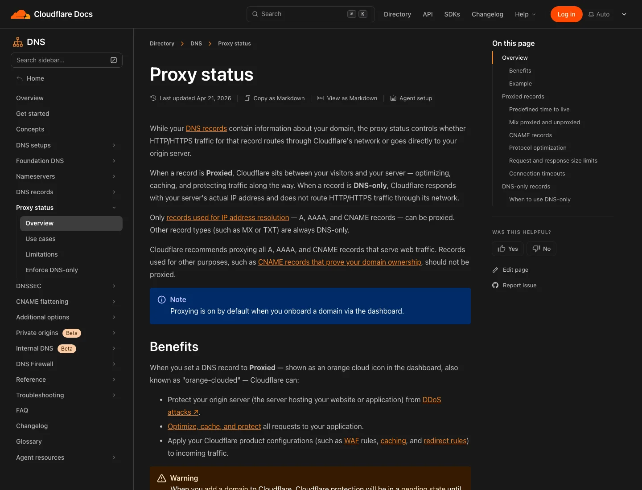Jump to When to use DNS-only section
This screenshot has width=642, height=490.
point(540,199)
